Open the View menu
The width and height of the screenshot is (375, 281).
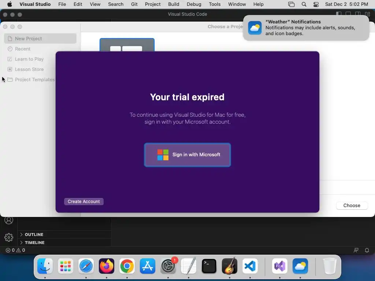point(95,4)
